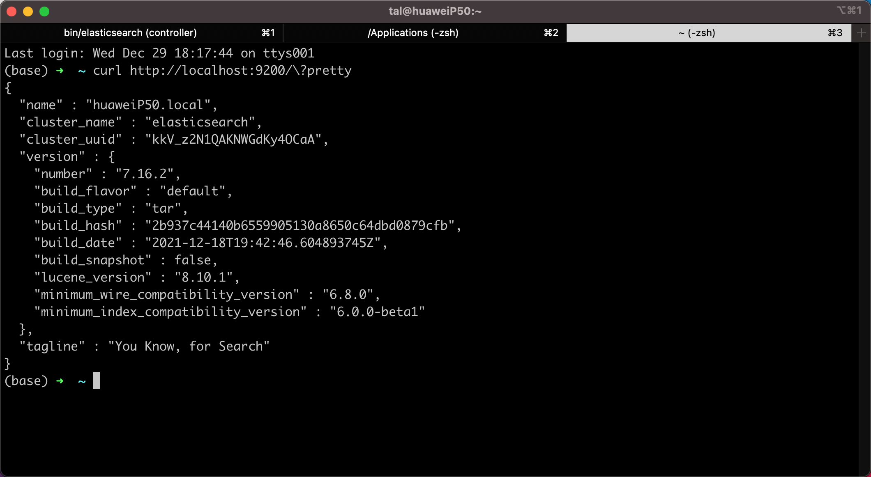The width and height of the screenshot is (871, 477).
Task: Click the build_hash value string
Action: coord(300,226)
